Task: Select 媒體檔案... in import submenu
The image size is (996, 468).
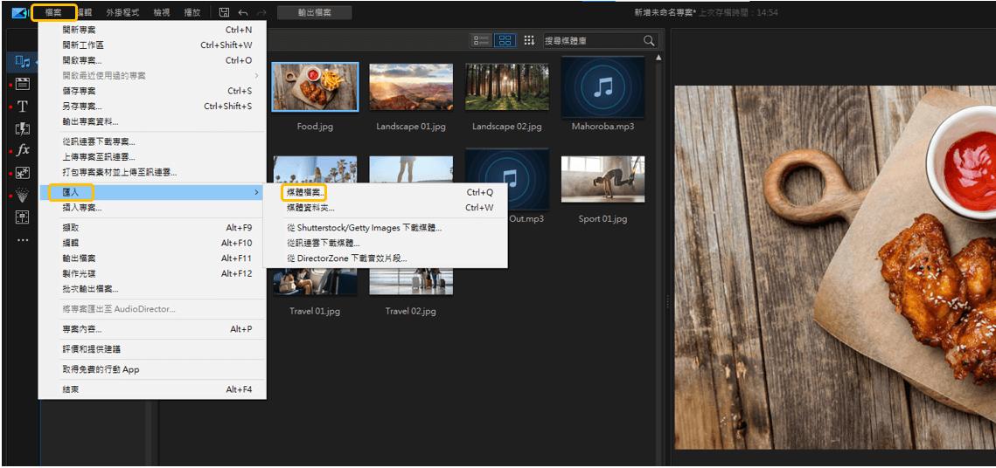Action: pos(385,192)
